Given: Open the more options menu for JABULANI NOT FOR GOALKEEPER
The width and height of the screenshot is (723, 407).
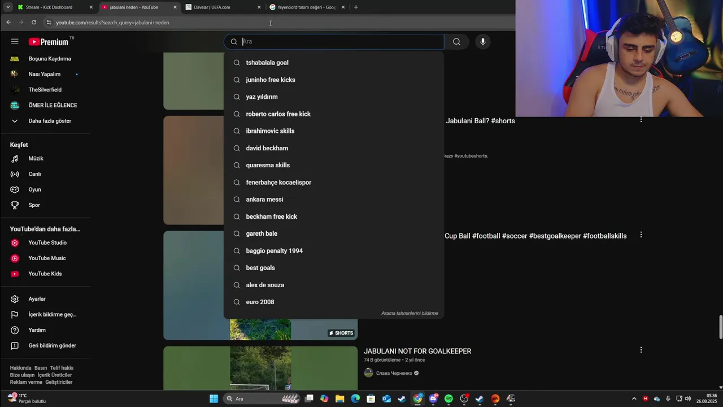Looking at the screenshot, I should [641, 350].
